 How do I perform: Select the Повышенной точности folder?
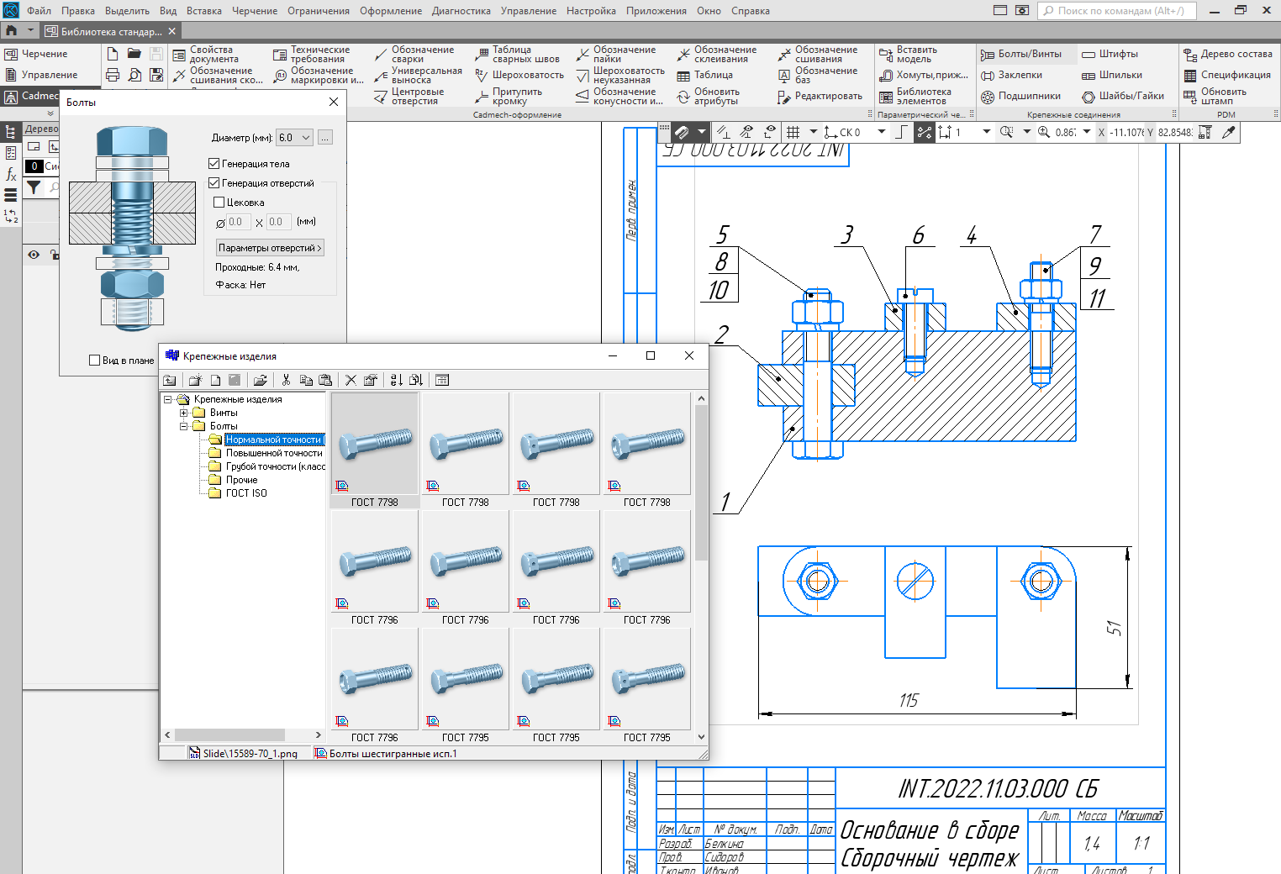tap(274, 453)
